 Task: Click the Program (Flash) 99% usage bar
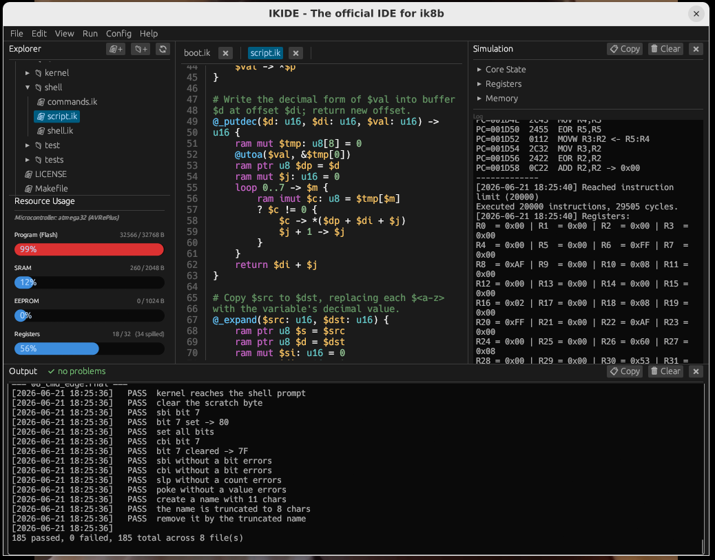[x=89, y=249]
